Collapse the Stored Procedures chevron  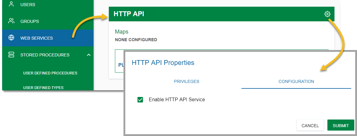pyautogui.click(x=89, y=55)
